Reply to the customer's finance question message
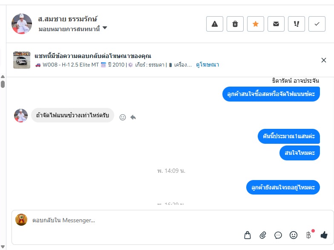Image resolution: width=334 pixels, height=250 pixels. (x=133, y=117)
